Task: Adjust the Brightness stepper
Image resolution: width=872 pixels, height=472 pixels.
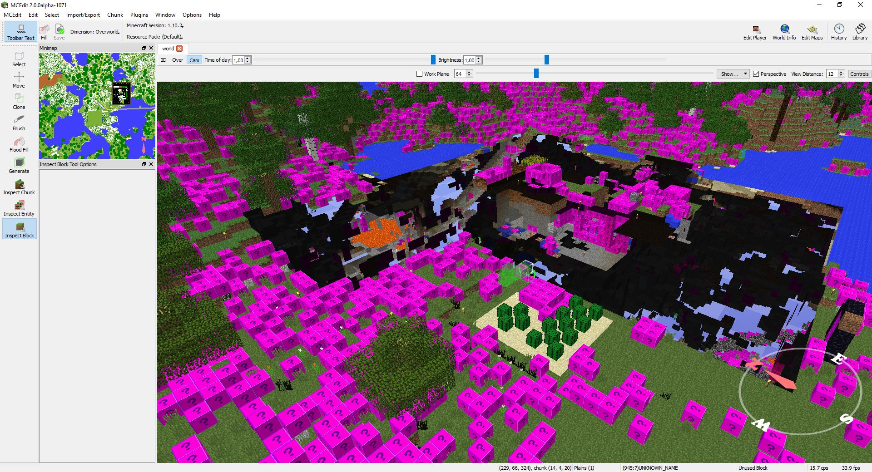Action: tap(479, 60)
